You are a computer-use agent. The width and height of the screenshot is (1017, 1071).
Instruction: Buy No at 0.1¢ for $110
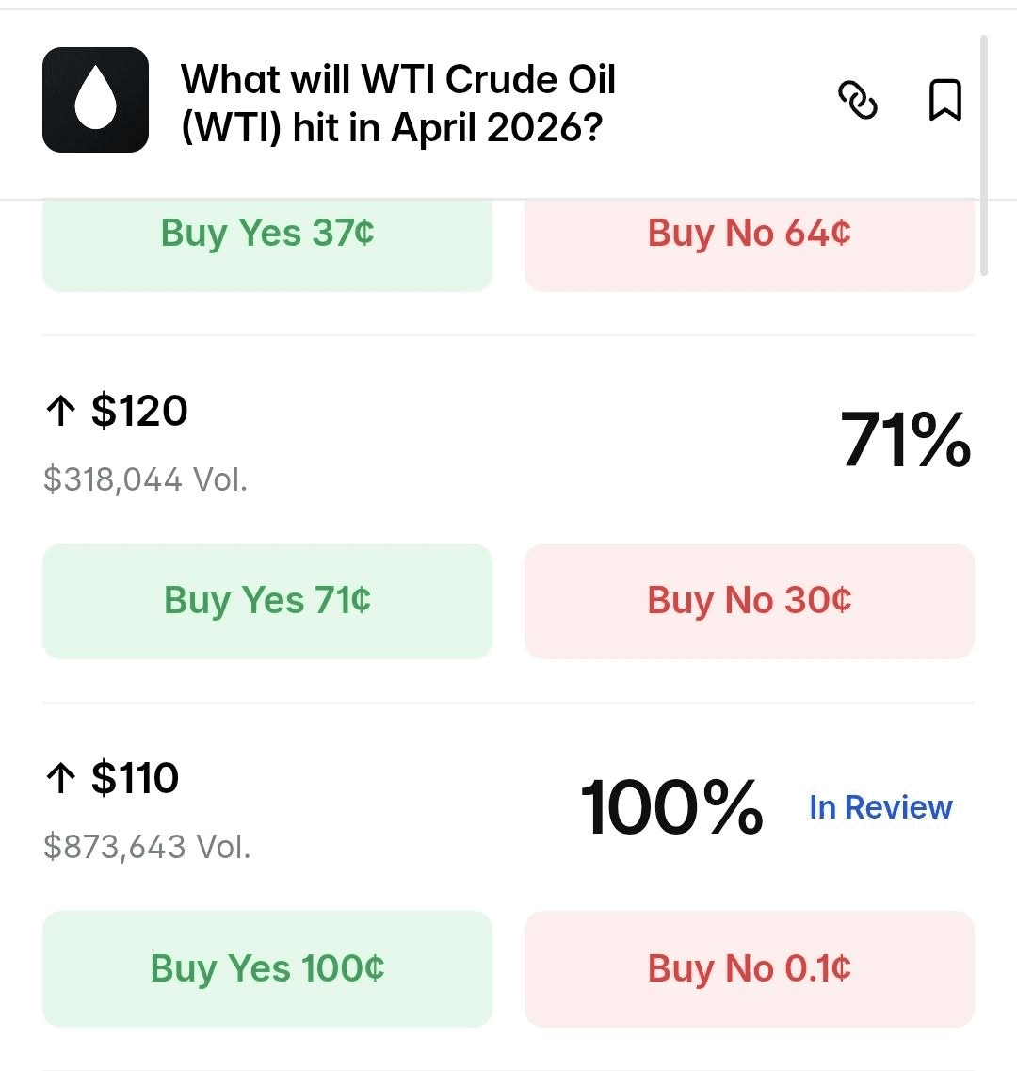[749, 968]
